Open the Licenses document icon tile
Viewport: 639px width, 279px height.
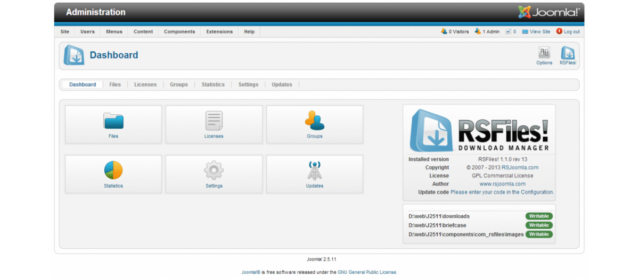pos(214,124)
